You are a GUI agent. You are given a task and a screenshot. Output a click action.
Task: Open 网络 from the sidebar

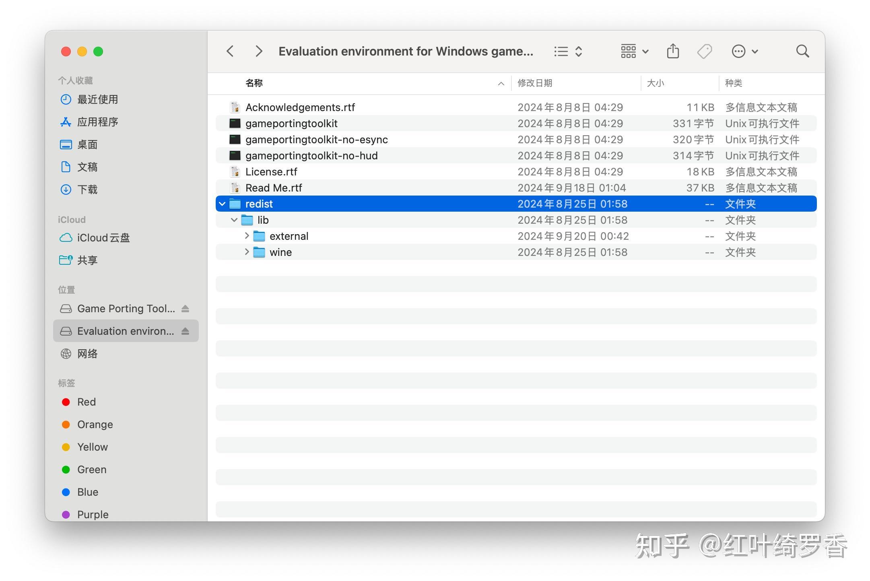coord(88,354)
